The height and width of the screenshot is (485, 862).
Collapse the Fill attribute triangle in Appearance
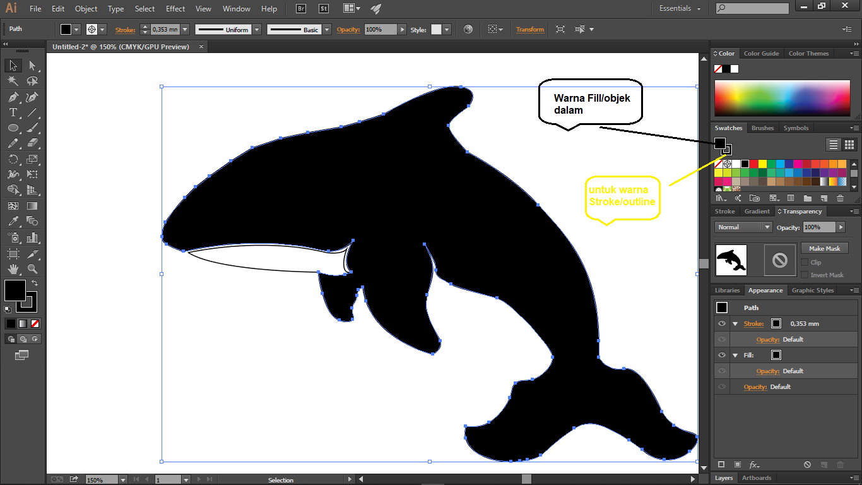[735, 355]
